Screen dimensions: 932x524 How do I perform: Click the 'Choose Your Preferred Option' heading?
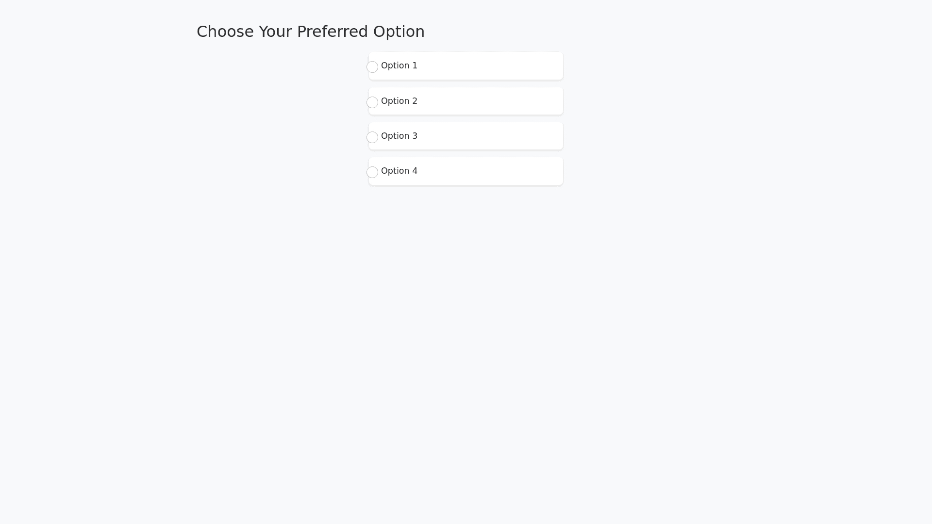click(310, 32)
